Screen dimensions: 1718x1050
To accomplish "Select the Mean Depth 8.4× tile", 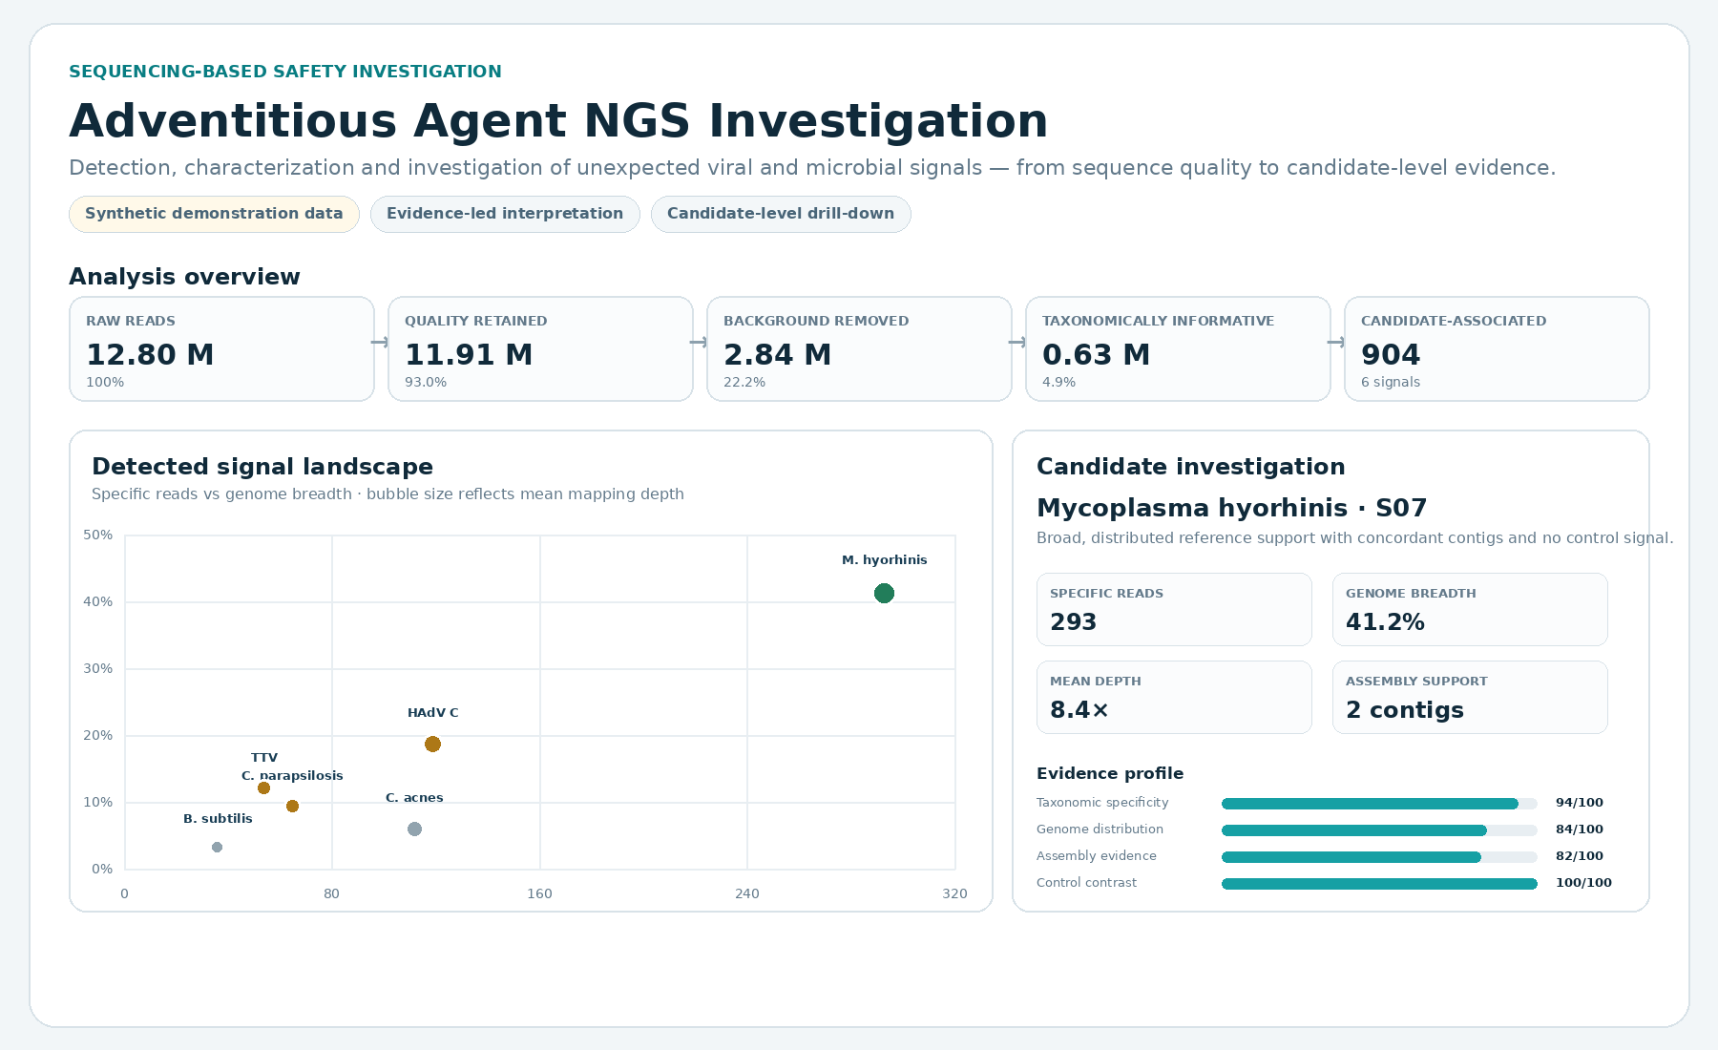I will [x=1174, y=698].
